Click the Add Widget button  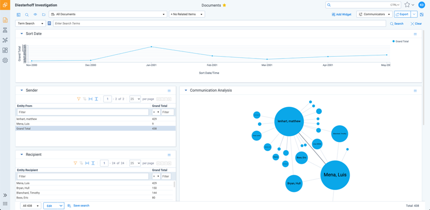(x=341, y=14)
